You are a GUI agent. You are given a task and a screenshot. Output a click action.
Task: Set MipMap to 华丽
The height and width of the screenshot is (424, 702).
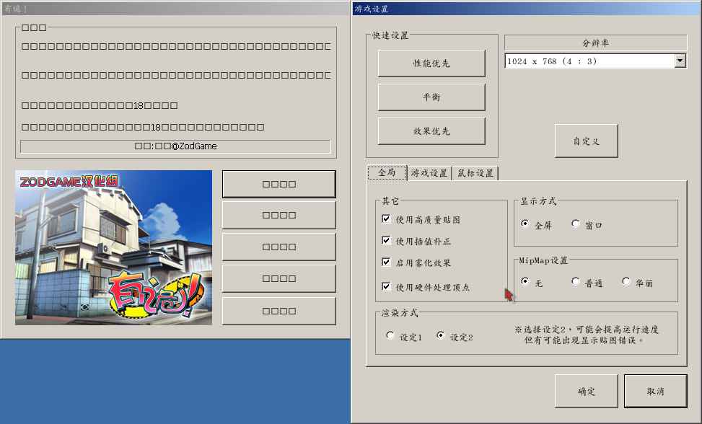click(x=626, y=281)
